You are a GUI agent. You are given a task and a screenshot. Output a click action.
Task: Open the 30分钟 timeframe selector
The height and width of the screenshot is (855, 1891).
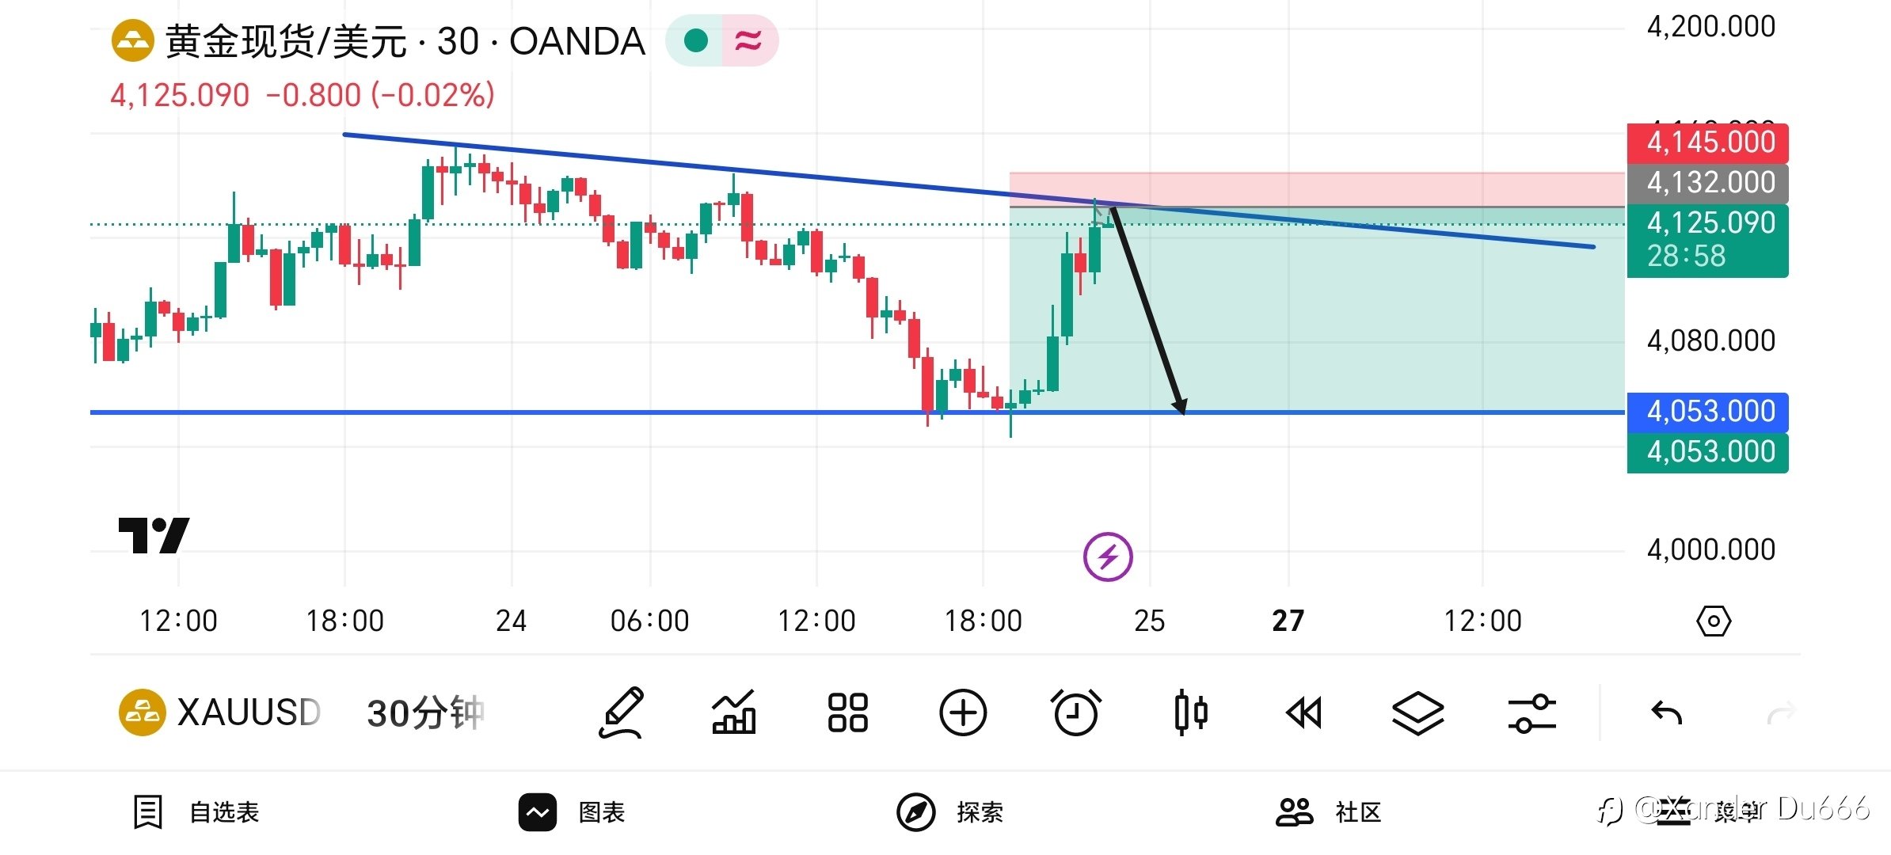pos(425,712)
